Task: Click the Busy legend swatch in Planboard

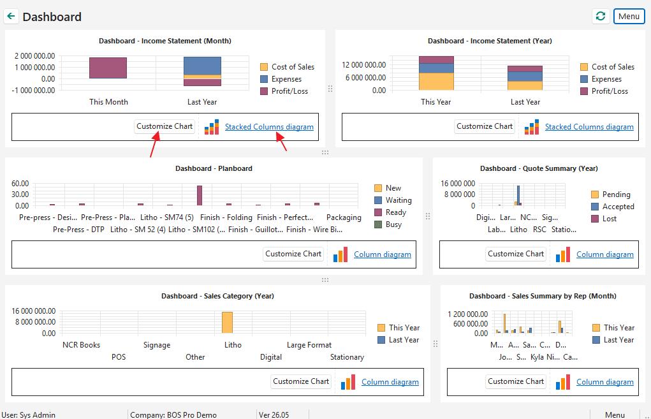Action: pos(378,224)
